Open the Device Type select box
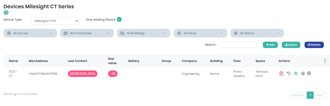Screen dimensions: 330x106 [55, 21]
